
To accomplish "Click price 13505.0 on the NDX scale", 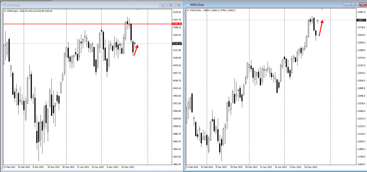I will pos(362,42).
